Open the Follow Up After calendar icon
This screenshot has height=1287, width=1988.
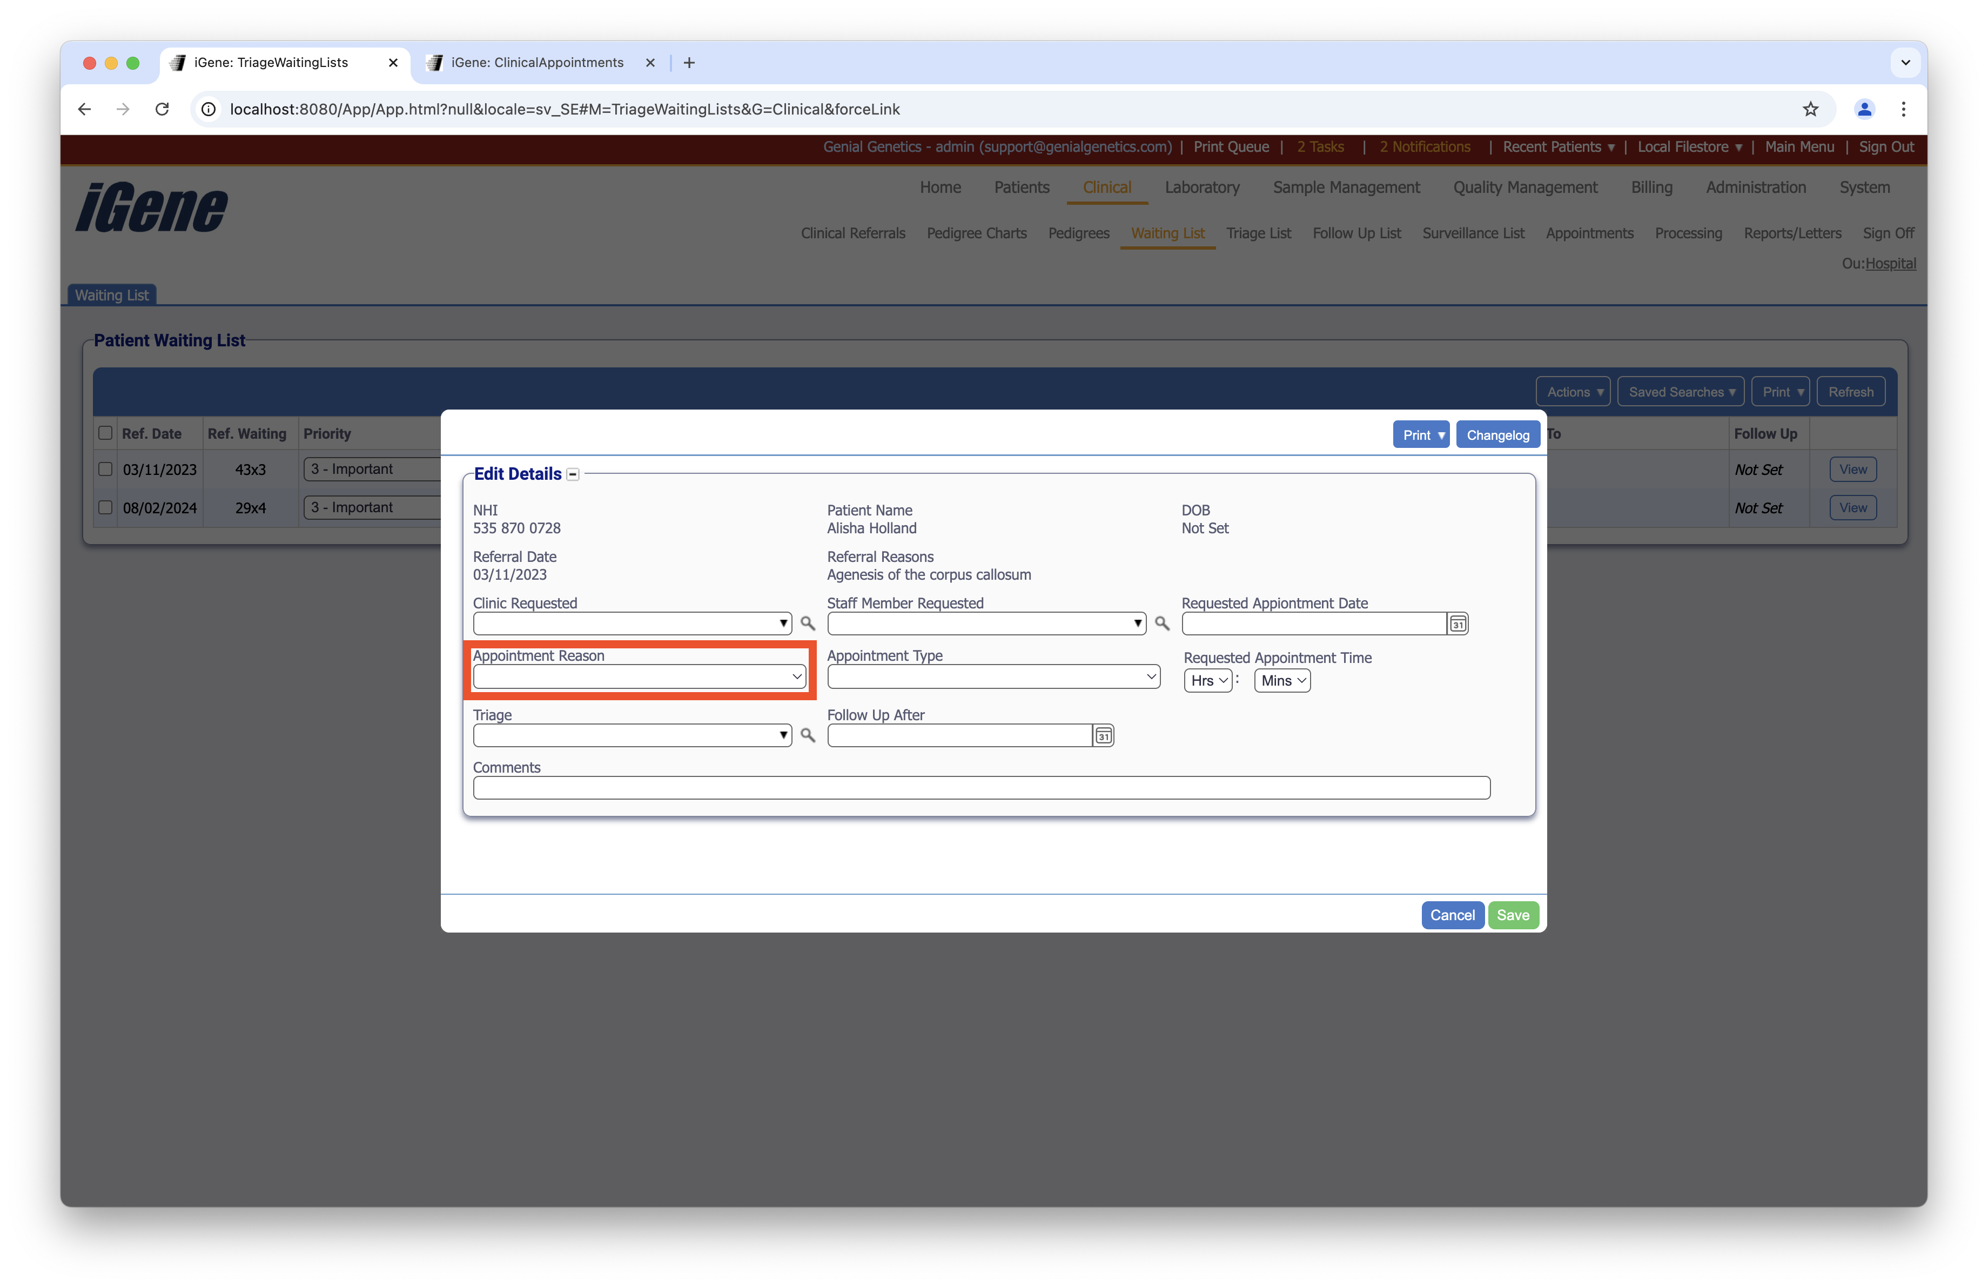click(x=1104, y=736)
